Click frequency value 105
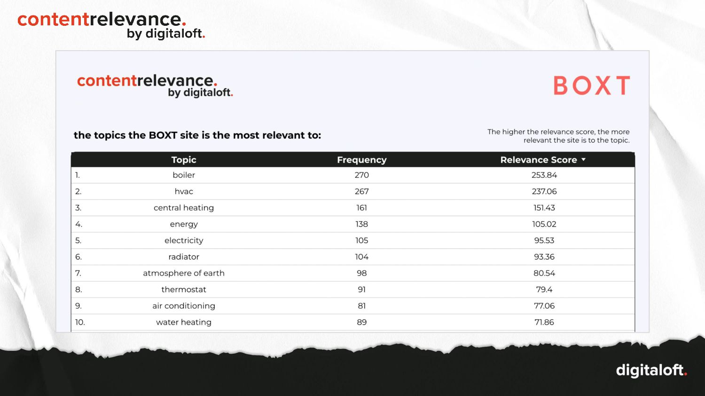705x396 pixels. (x=361, y=240)
